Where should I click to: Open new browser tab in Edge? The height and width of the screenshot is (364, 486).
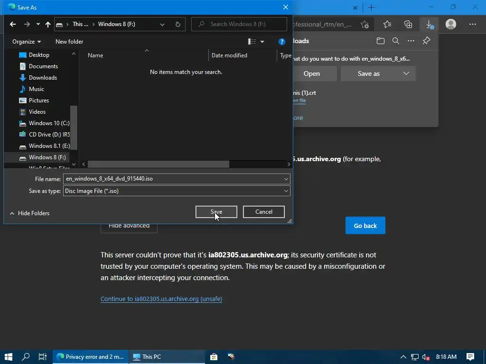(371, 8)
